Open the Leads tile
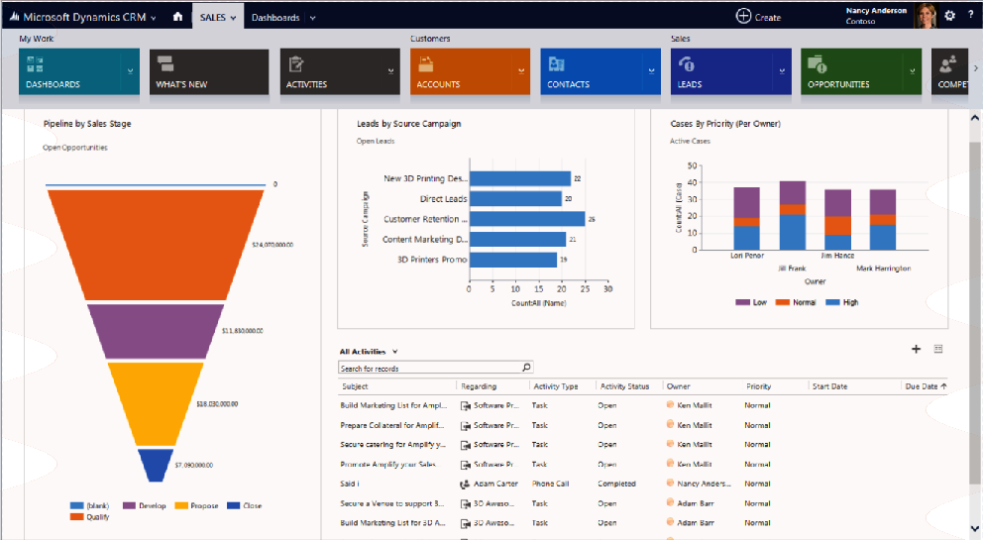The width and height of the screenshot is (983, 540). 718,71
